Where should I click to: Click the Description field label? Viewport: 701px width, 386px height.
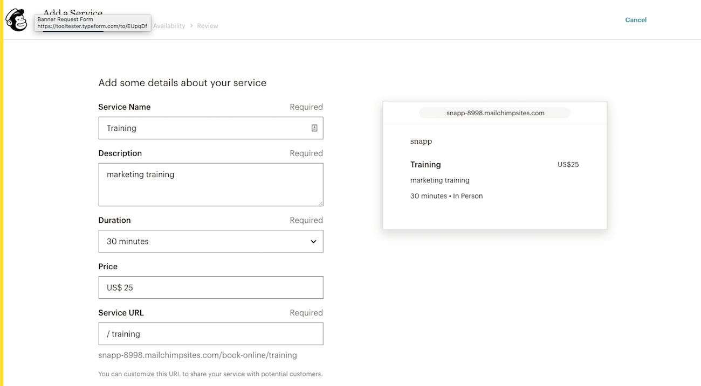(x=120, y=153)
